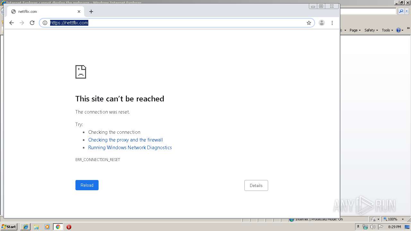Open the Page menu in Internet Explorer
Screen dimensions: 411x231
(355, 30)
